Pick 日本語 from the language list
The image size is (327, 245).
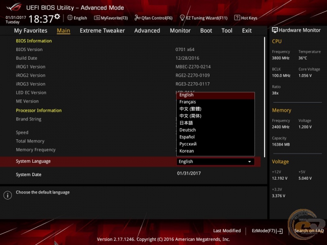[x=216, y=123]
